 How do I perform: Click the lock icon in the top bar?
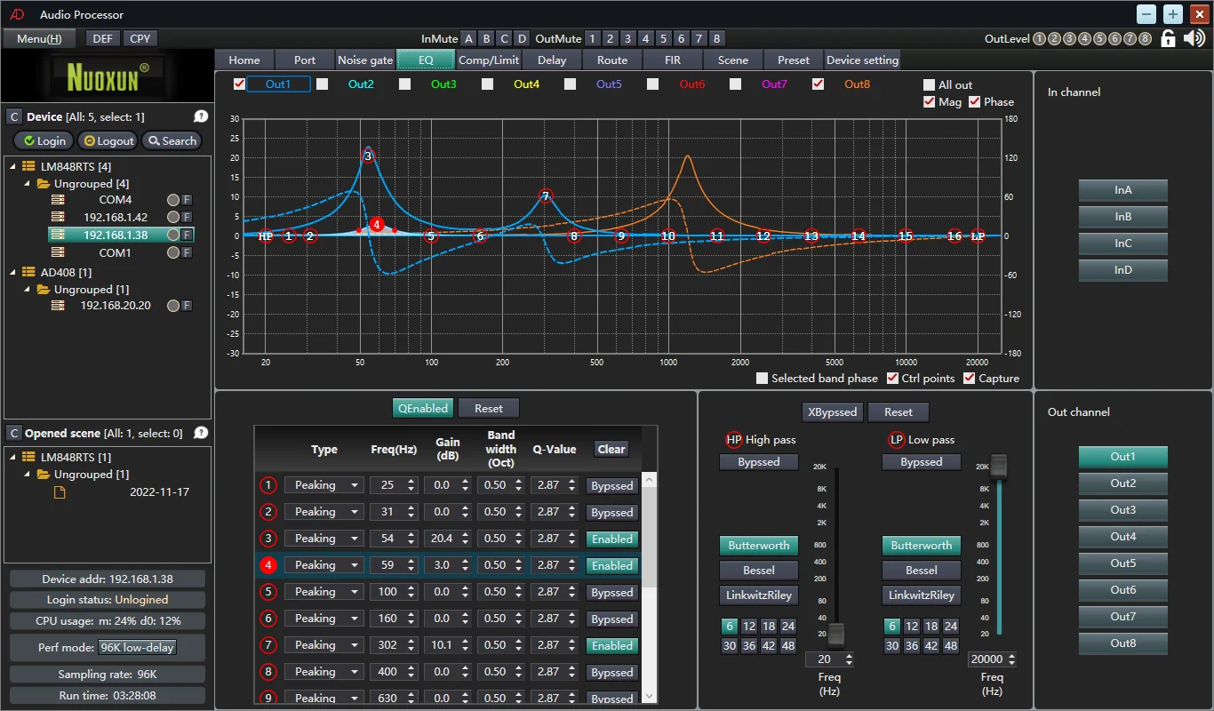[1169, 38]
